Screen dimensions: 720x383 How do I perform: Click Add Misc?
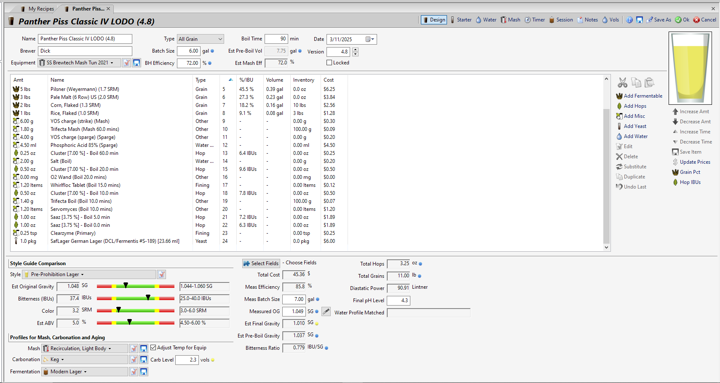pos(630,116)
